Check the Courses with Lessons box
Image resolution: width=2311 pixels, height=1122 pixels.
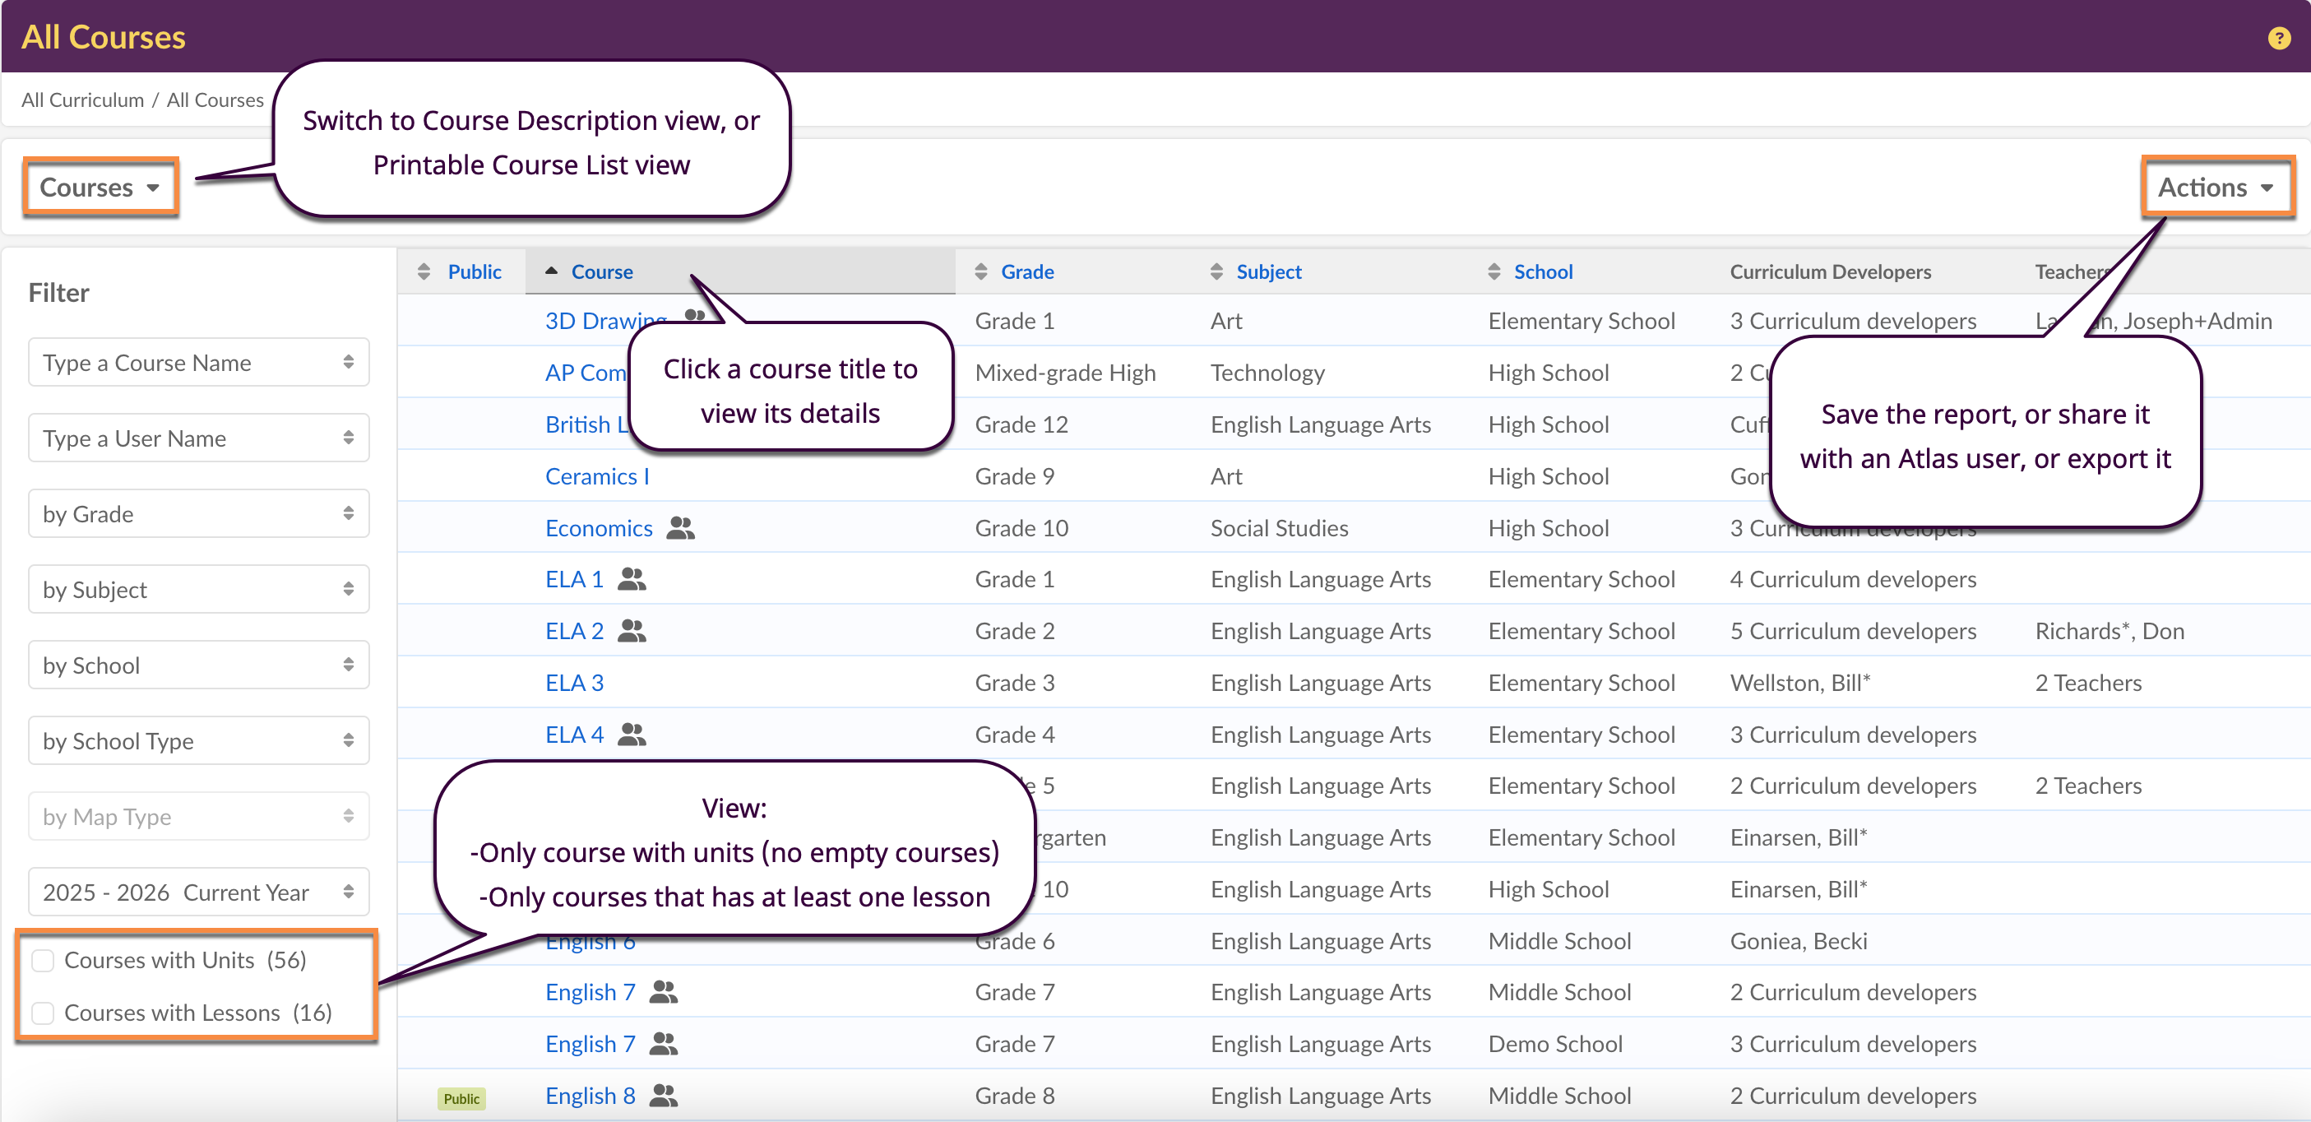click(43, 1013)
